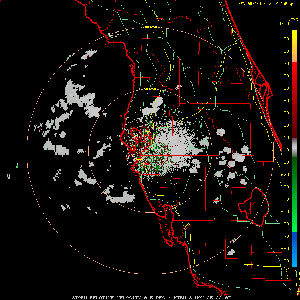Click the 10 value on the velocity scale
The height and width of the screenshot is (300, 300).
point(286,138)
